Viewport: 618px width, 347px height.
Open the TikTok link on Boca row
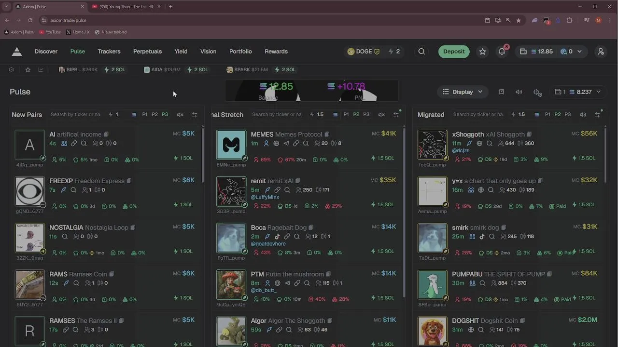coord(277,237)
